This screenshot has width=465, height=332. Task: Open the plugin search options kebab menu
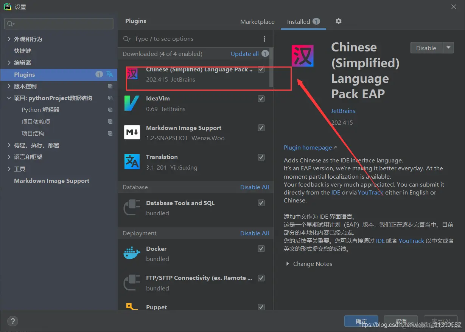point(264,39)
